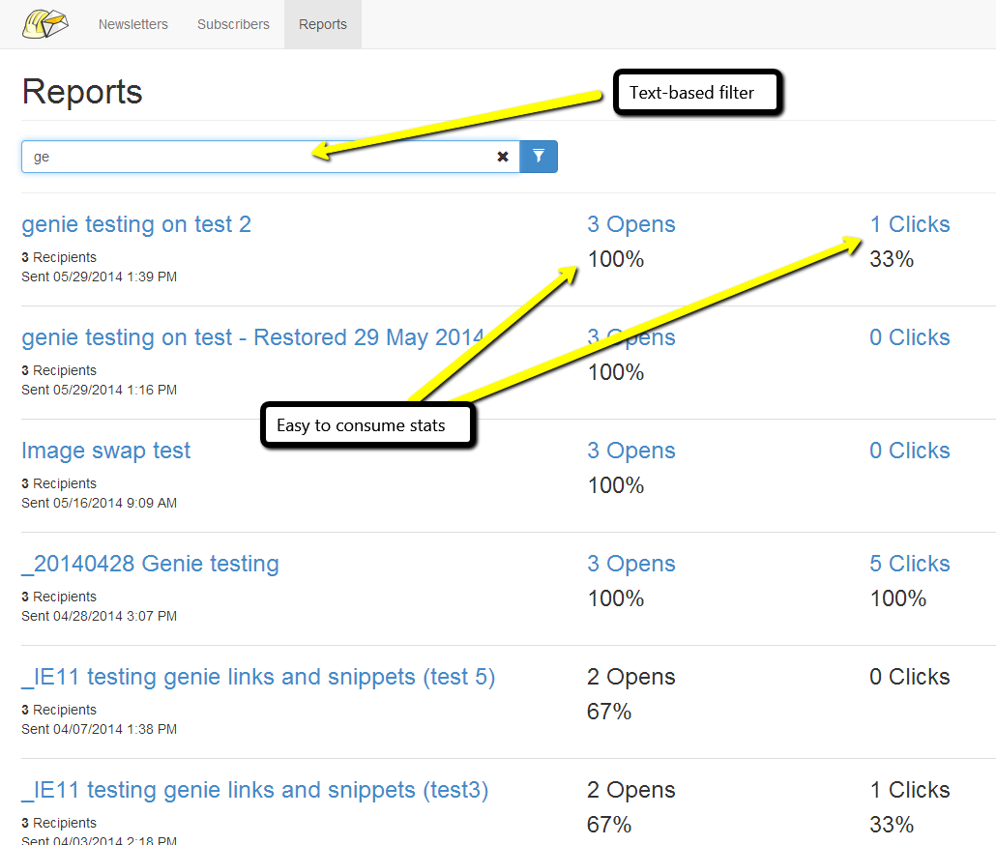Apply filter using the funnel button
This screenshot has height=845, width=996.
[x=539, y=157]
